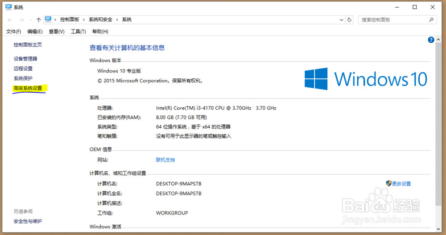Maximize the 系统 window

pyautogui.click(x=415, y=7)
